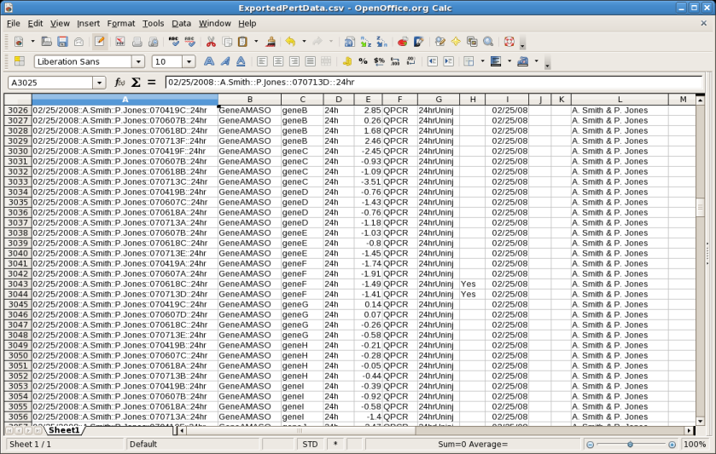
Task: Toggle Bold text formatting
Action: (x=209, y=61)
